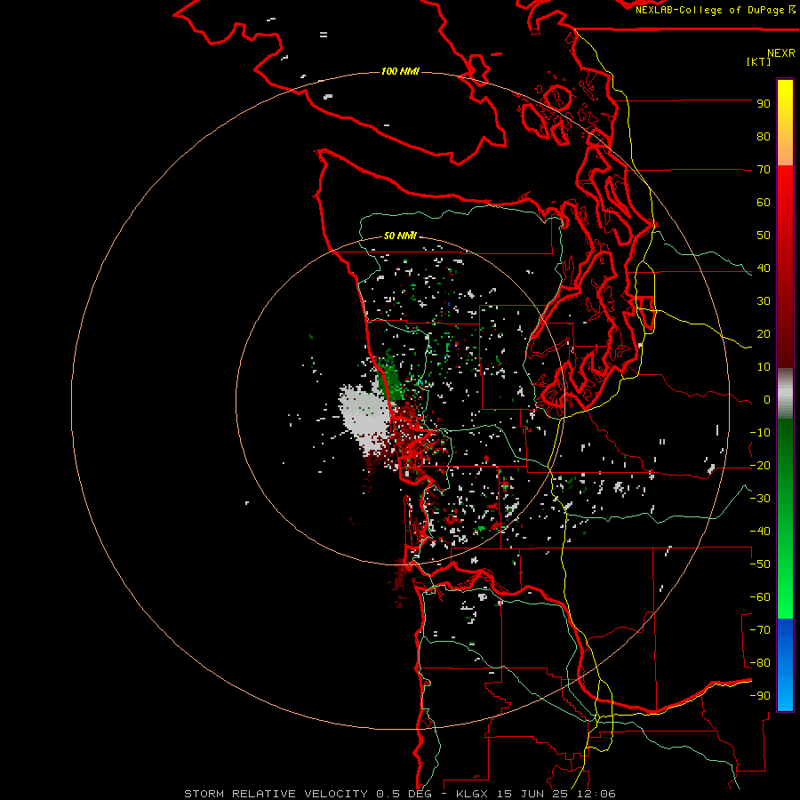Select the 0 value on the velocity scale

click(x=767, y=400)
